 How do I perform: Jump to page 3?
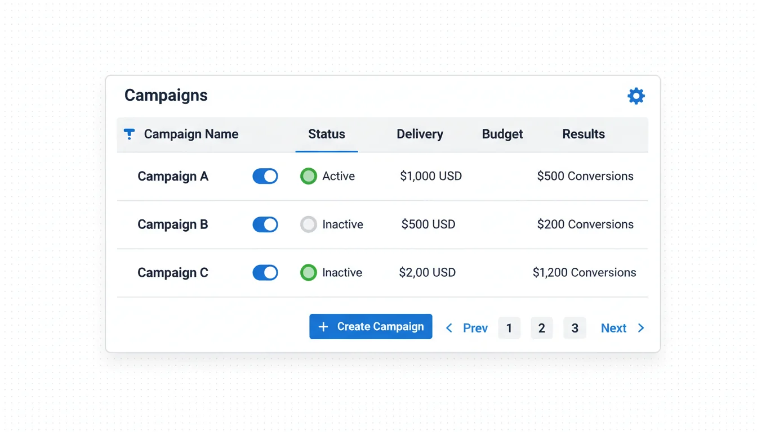tap(575, 328)
